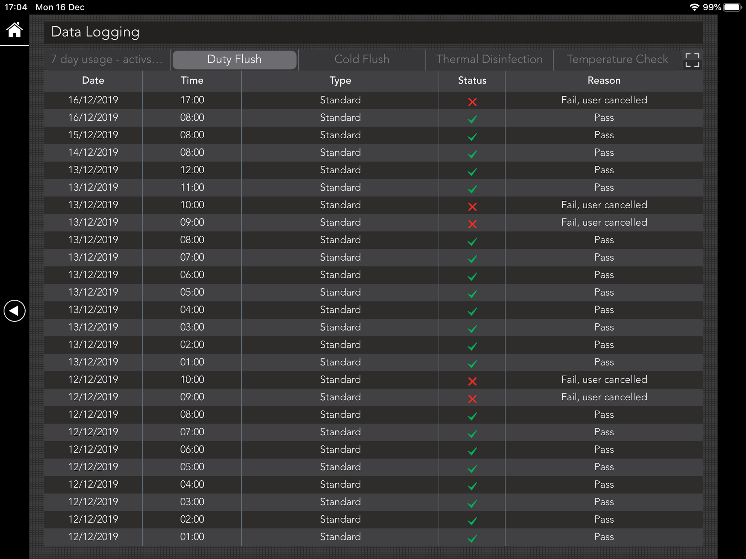Tap the battery indicator icon
This screenshot has height=559, width=746.
pos(732,7)
